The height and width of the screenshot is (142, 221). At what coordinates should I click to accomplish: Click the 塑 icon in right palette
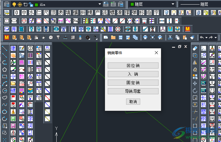click(x=204, y=112)
